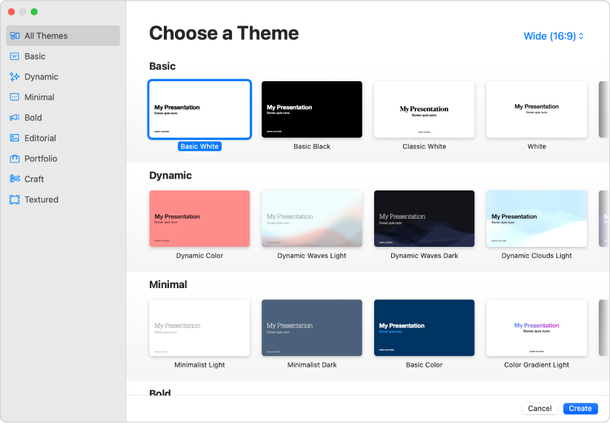Select the All Themes label in sidebar

(x=46, y=36)
